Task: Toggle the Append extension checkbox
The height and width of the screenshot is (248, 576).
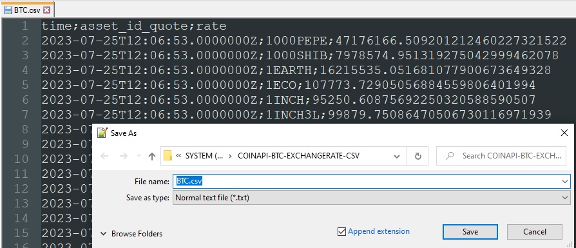Action: point(341,231)
